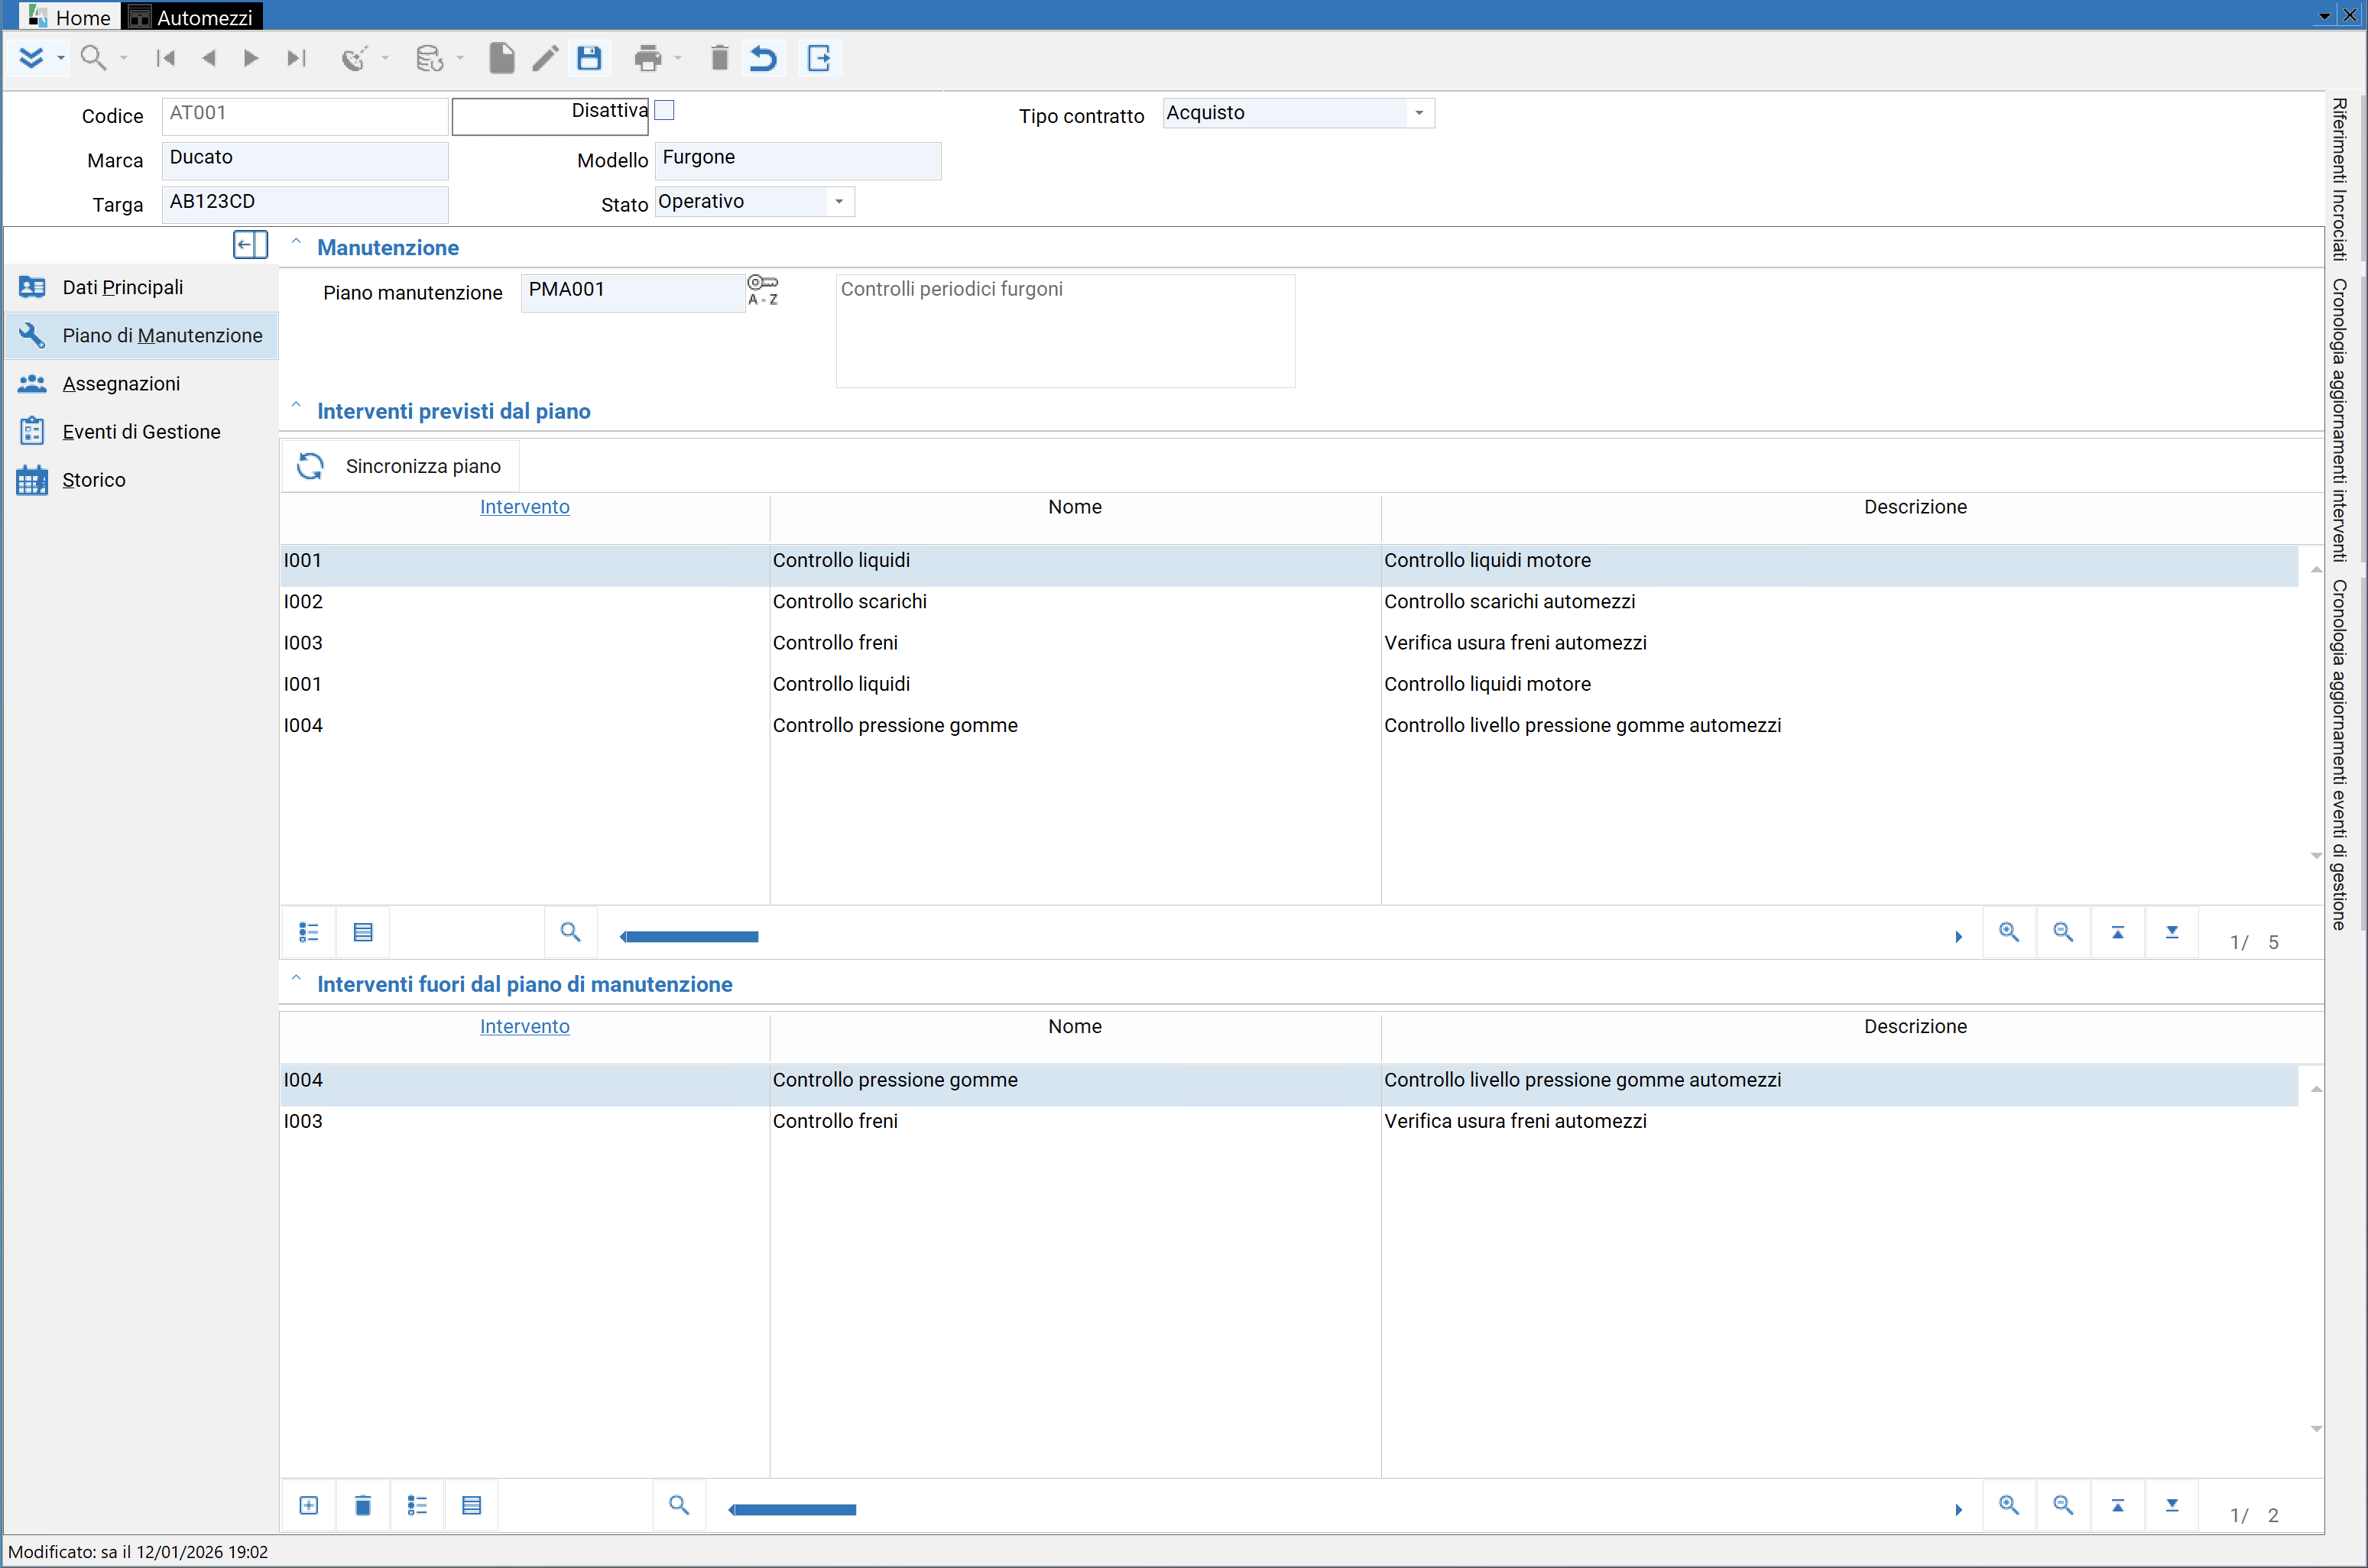Click search icon under Interventi fuori dal piano grid
The height and width of the screenshot is (1568, 2368).
(679, 1505)
